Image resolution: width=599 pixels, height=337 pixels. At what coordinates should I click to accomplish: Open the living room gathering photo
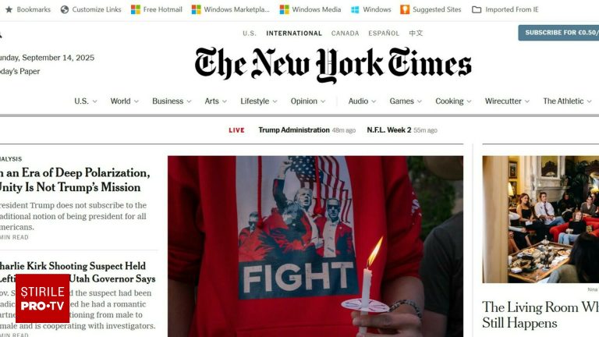tap(541, 219)
